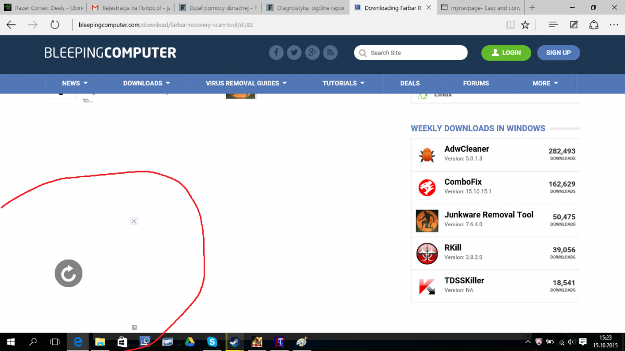Image resolution: width=625 pixels, height=351 pixels.
Task: Click the gray reload circle in the ad
Action: tap(69, 274)
